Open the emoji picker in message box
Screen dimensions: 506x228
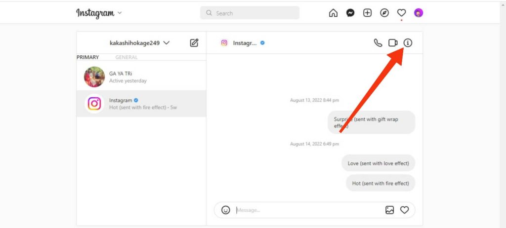coord(225,210)
